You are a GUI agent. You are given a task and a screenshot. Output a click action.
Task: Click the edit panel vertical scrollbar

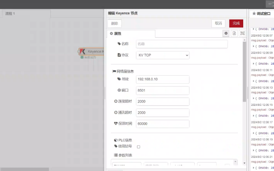(x=244, y=72)
